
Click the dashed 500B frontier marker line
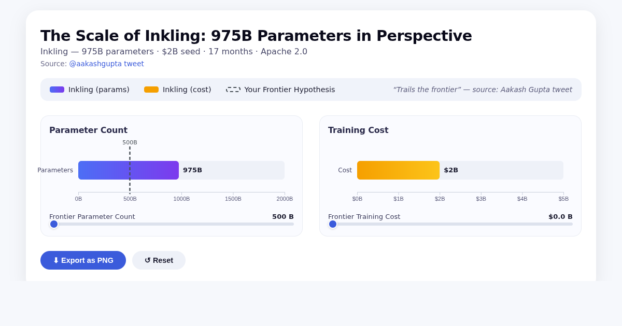[130, 170]
